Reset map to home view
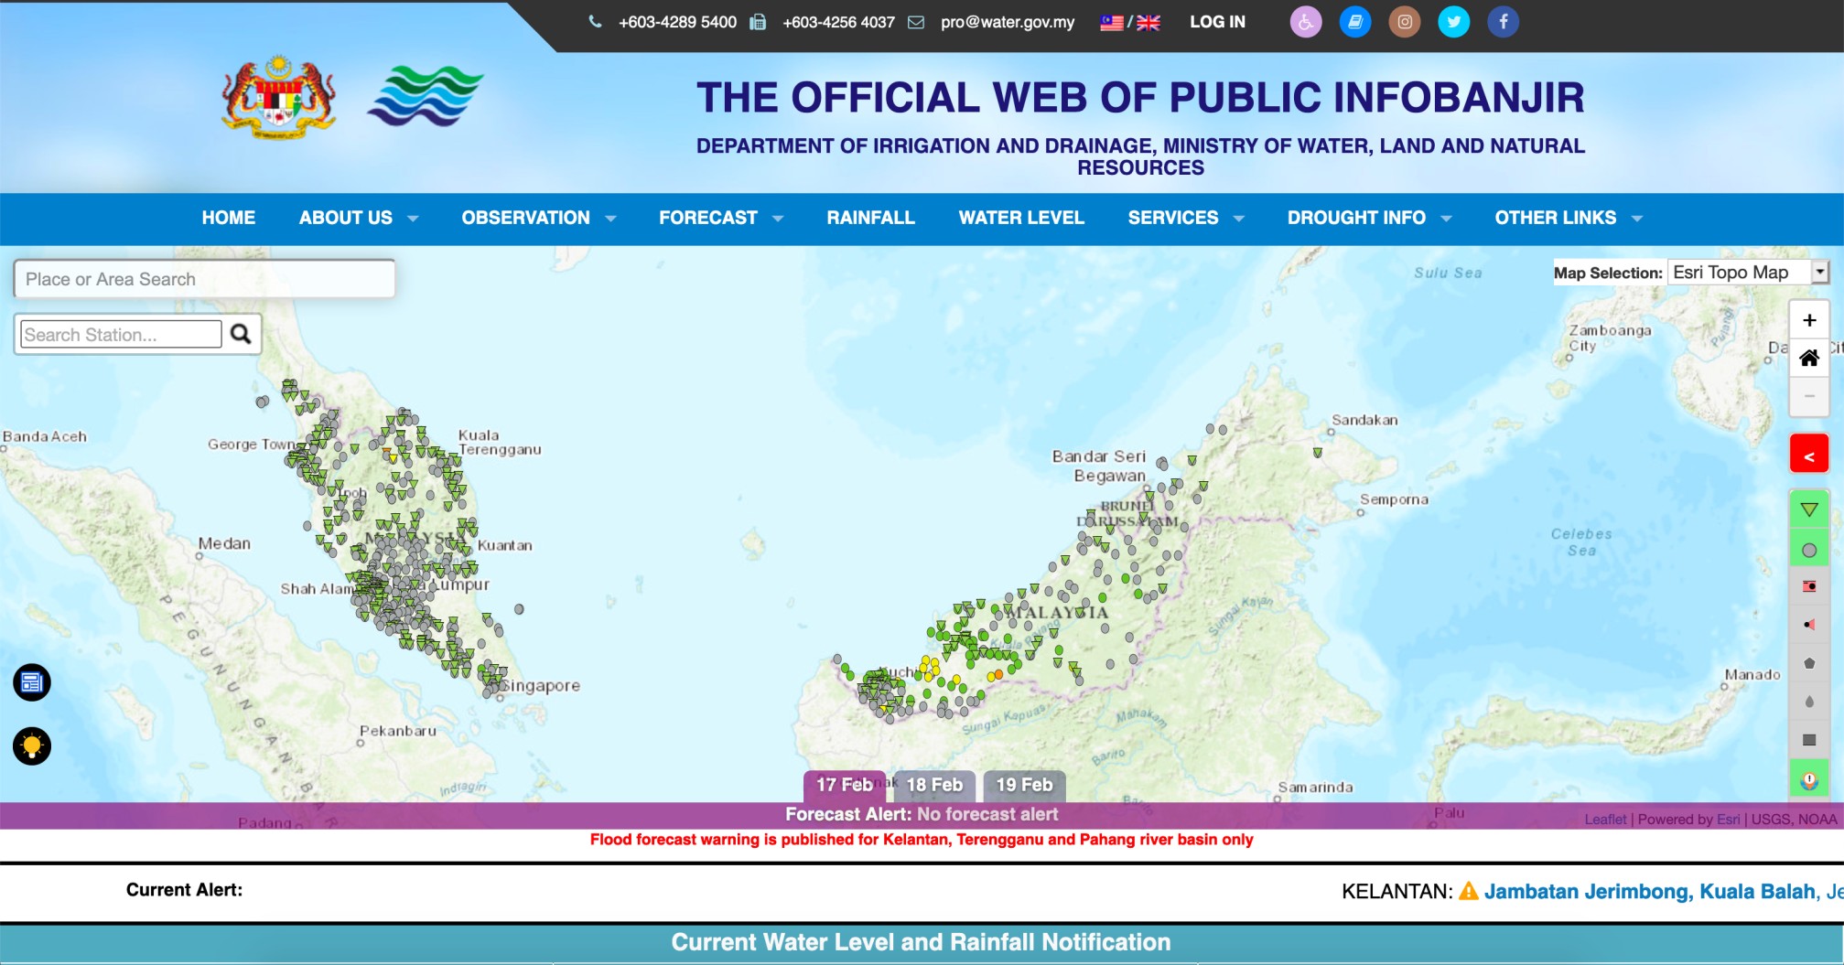Screen dimensions: 1844x965 pyautogui.click(x=1808, y=358)
